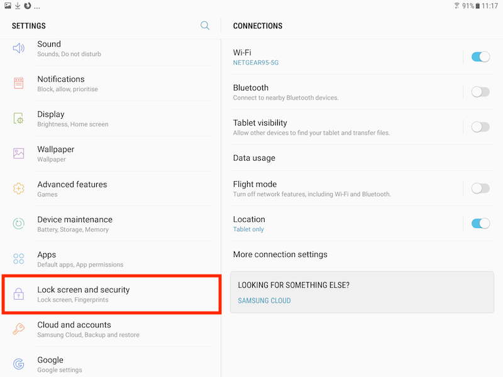
Task: Toggle Tablet visibility on
Action: [480, 127]
